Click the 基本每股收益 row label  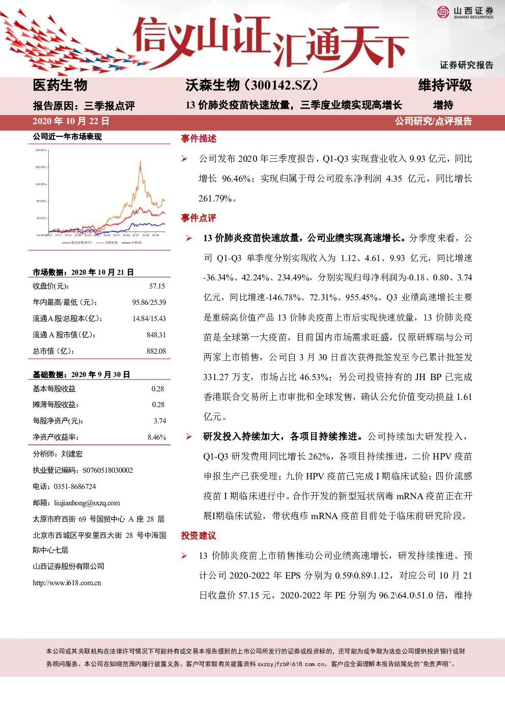tap(54, 389)
